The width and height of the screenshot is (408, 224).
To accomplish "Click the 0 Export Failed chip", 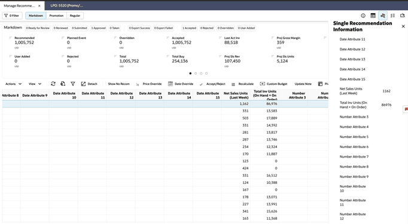I will point(163,28).
